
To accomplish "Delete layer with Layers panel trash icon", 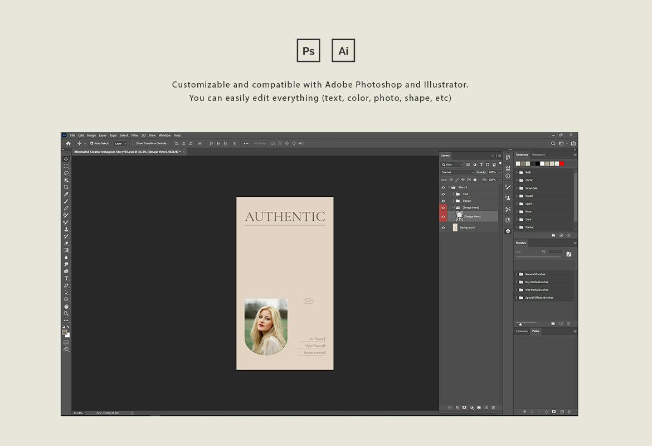I will click(x=494, y=408).
